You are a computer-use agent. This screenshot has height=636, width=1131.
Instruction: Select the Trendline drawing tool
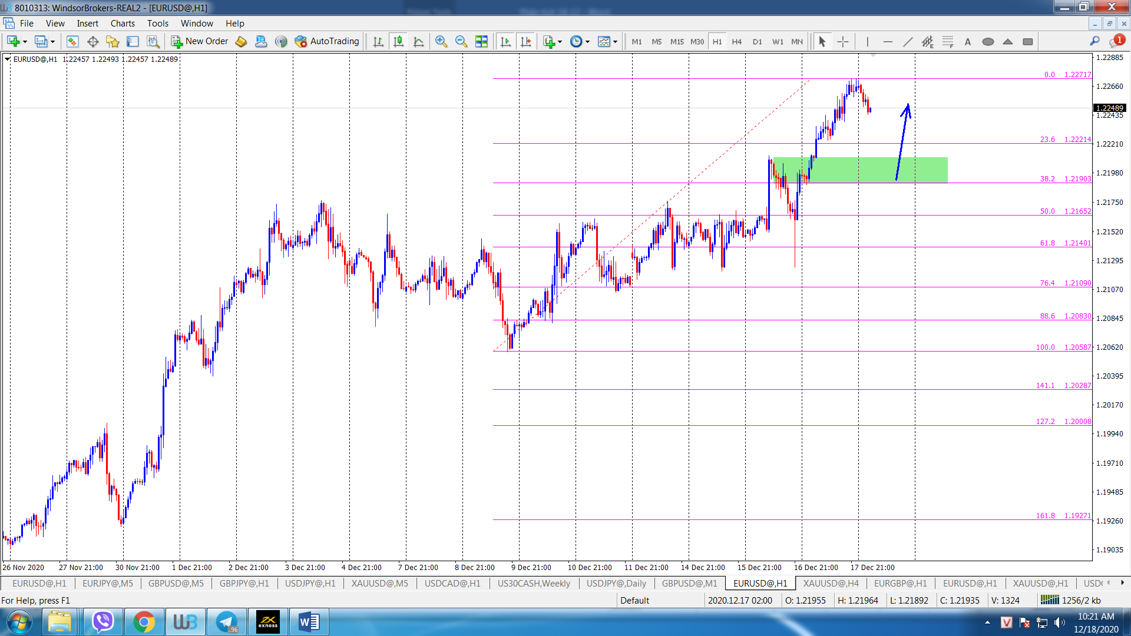pyautogui.click(x=908, y=41)
